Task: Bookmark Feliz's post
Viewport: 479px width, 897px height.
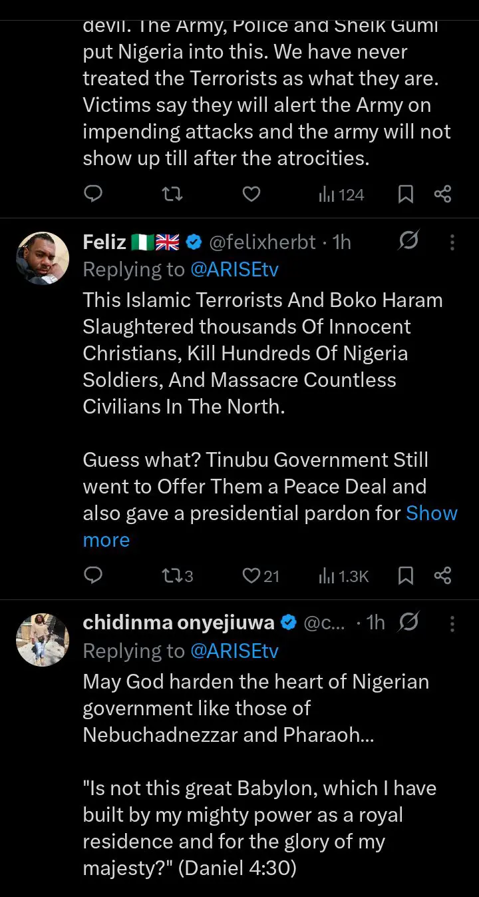Action: coord(405,575)
